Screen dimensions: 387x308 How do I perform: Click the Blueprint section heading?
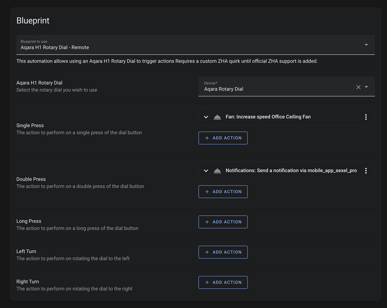(33, 21)
